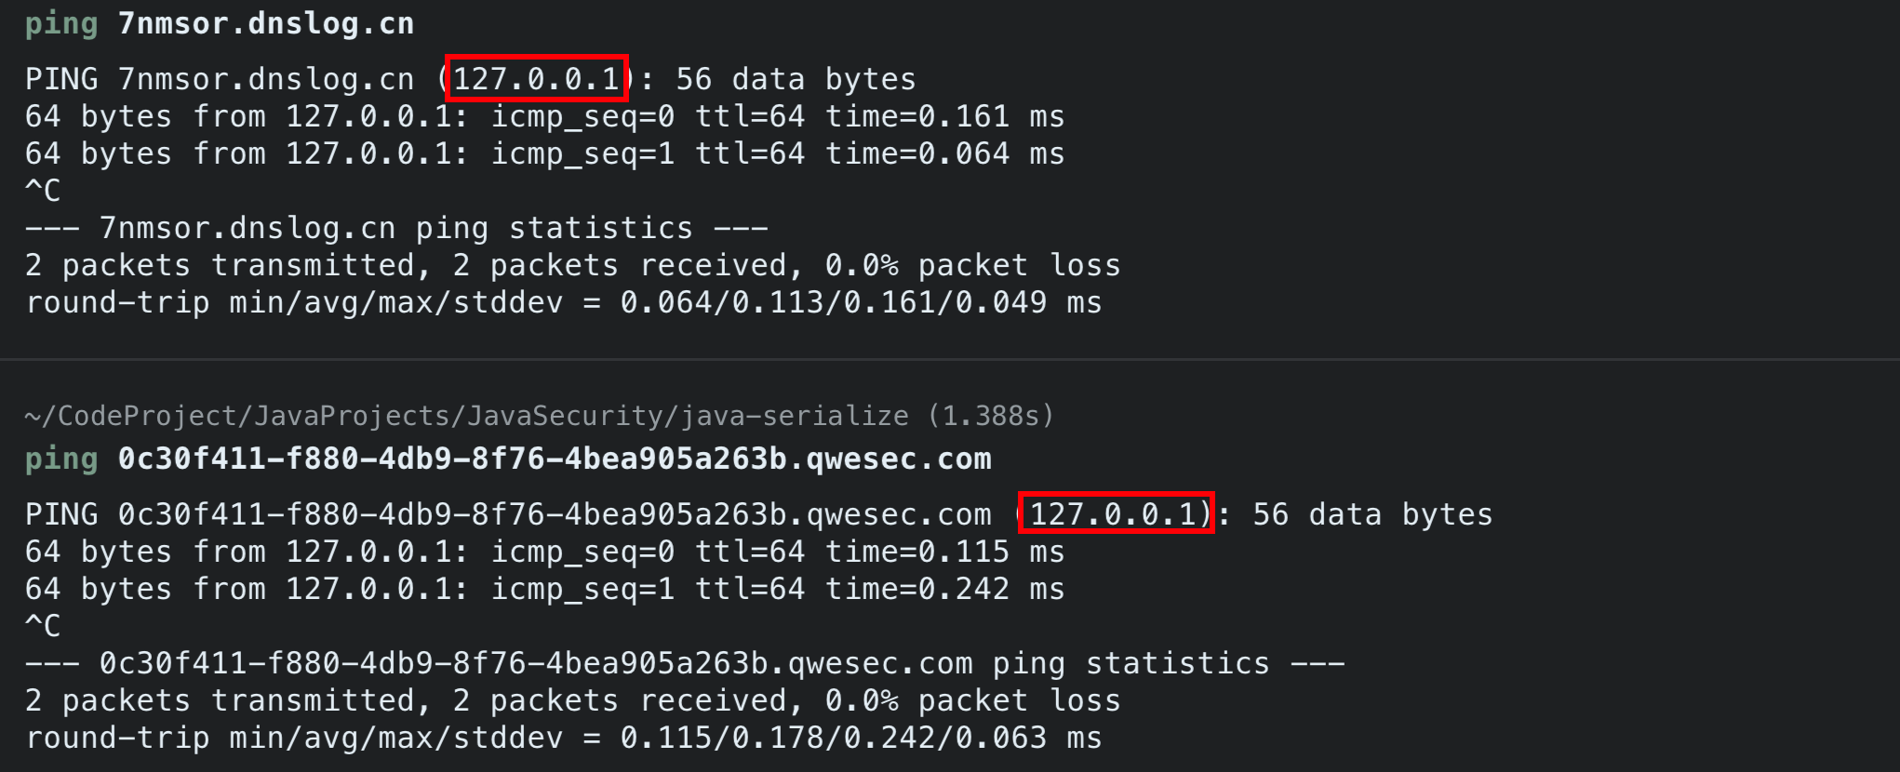Select the time=0.242 ms value
Screen dimensions: 1900x772
tap(944, 589)
